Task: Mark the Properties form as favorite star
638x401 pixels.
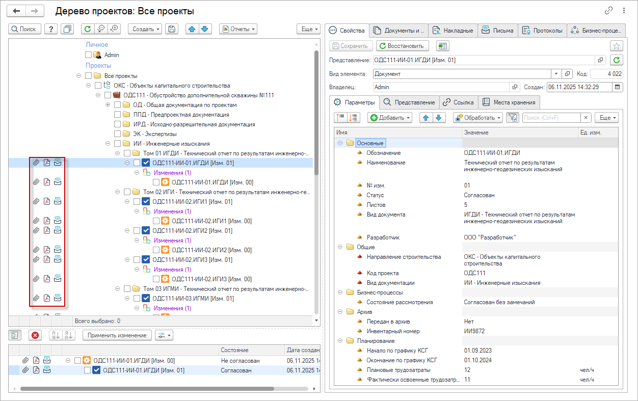Action: click(x=617, y=46)
